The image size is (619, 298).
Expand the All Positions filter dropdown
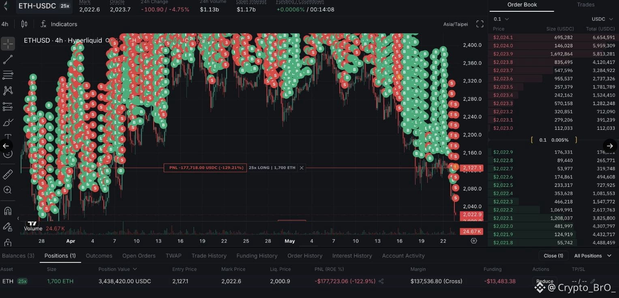(593, 256)
